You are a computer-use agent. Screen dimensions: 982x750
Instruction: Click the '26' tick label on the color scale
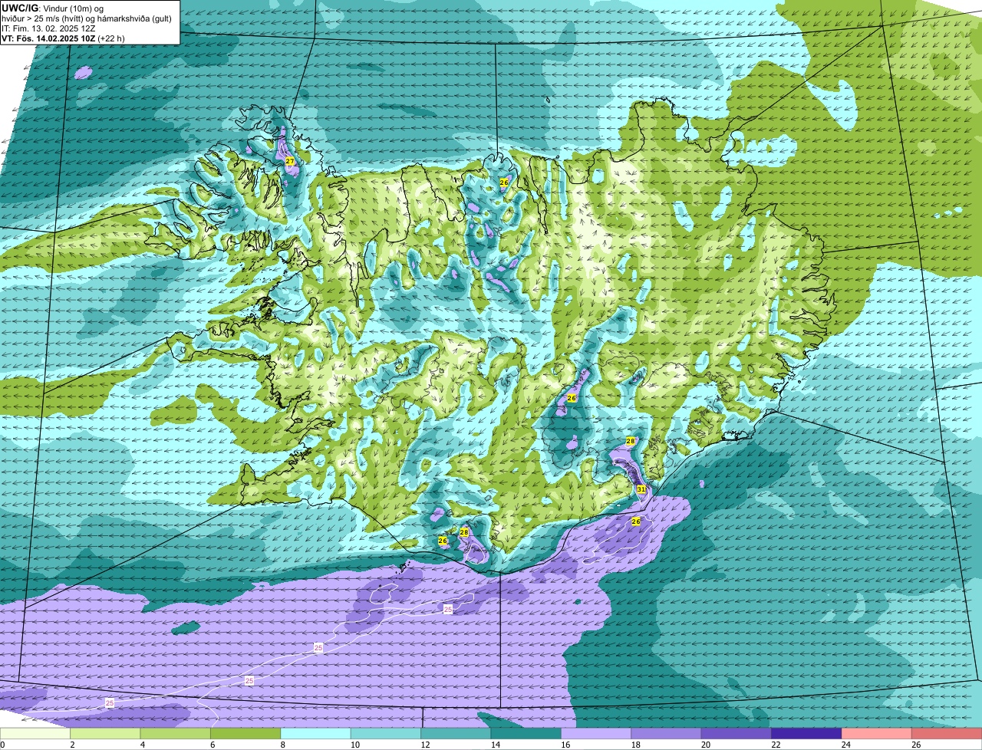(915, 745)
